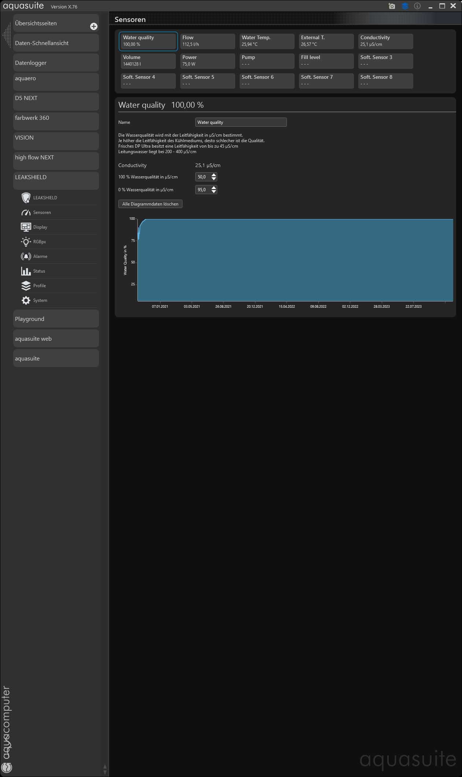Increase the 0 % Wasserqualität value

pos(214,188)
